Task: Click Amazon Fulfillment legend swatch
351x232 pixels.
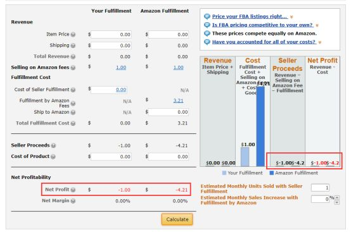Action: click(x=272, y=173)
